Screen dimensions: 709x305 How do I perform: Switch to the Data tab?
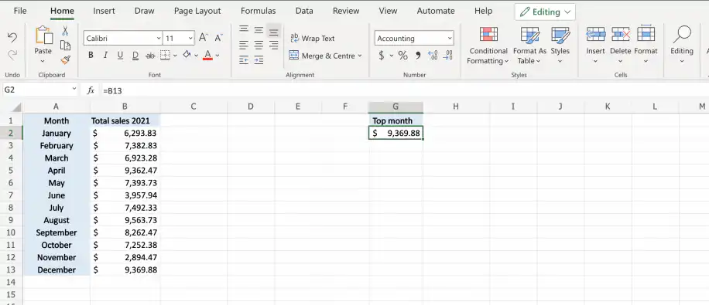304,11
